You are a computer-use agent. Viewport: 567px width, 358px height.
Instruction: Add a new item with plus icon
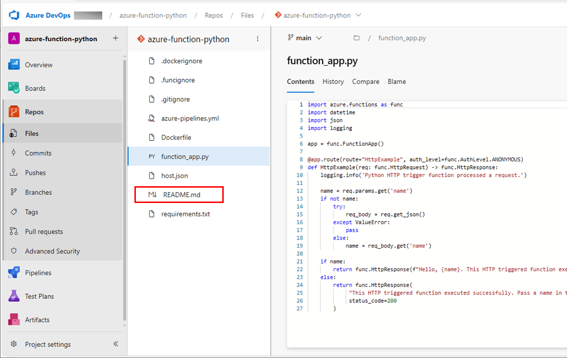click(x=115, y=38)
